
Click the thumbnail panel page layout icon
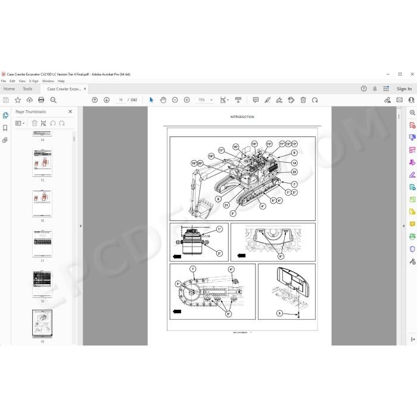[x=43, y=123]
